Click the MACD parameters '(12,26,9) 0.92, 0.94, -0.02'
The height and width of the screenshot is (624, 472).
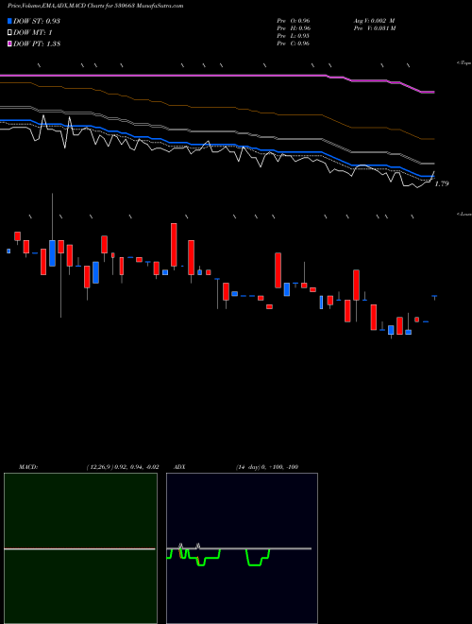point(123,467)
